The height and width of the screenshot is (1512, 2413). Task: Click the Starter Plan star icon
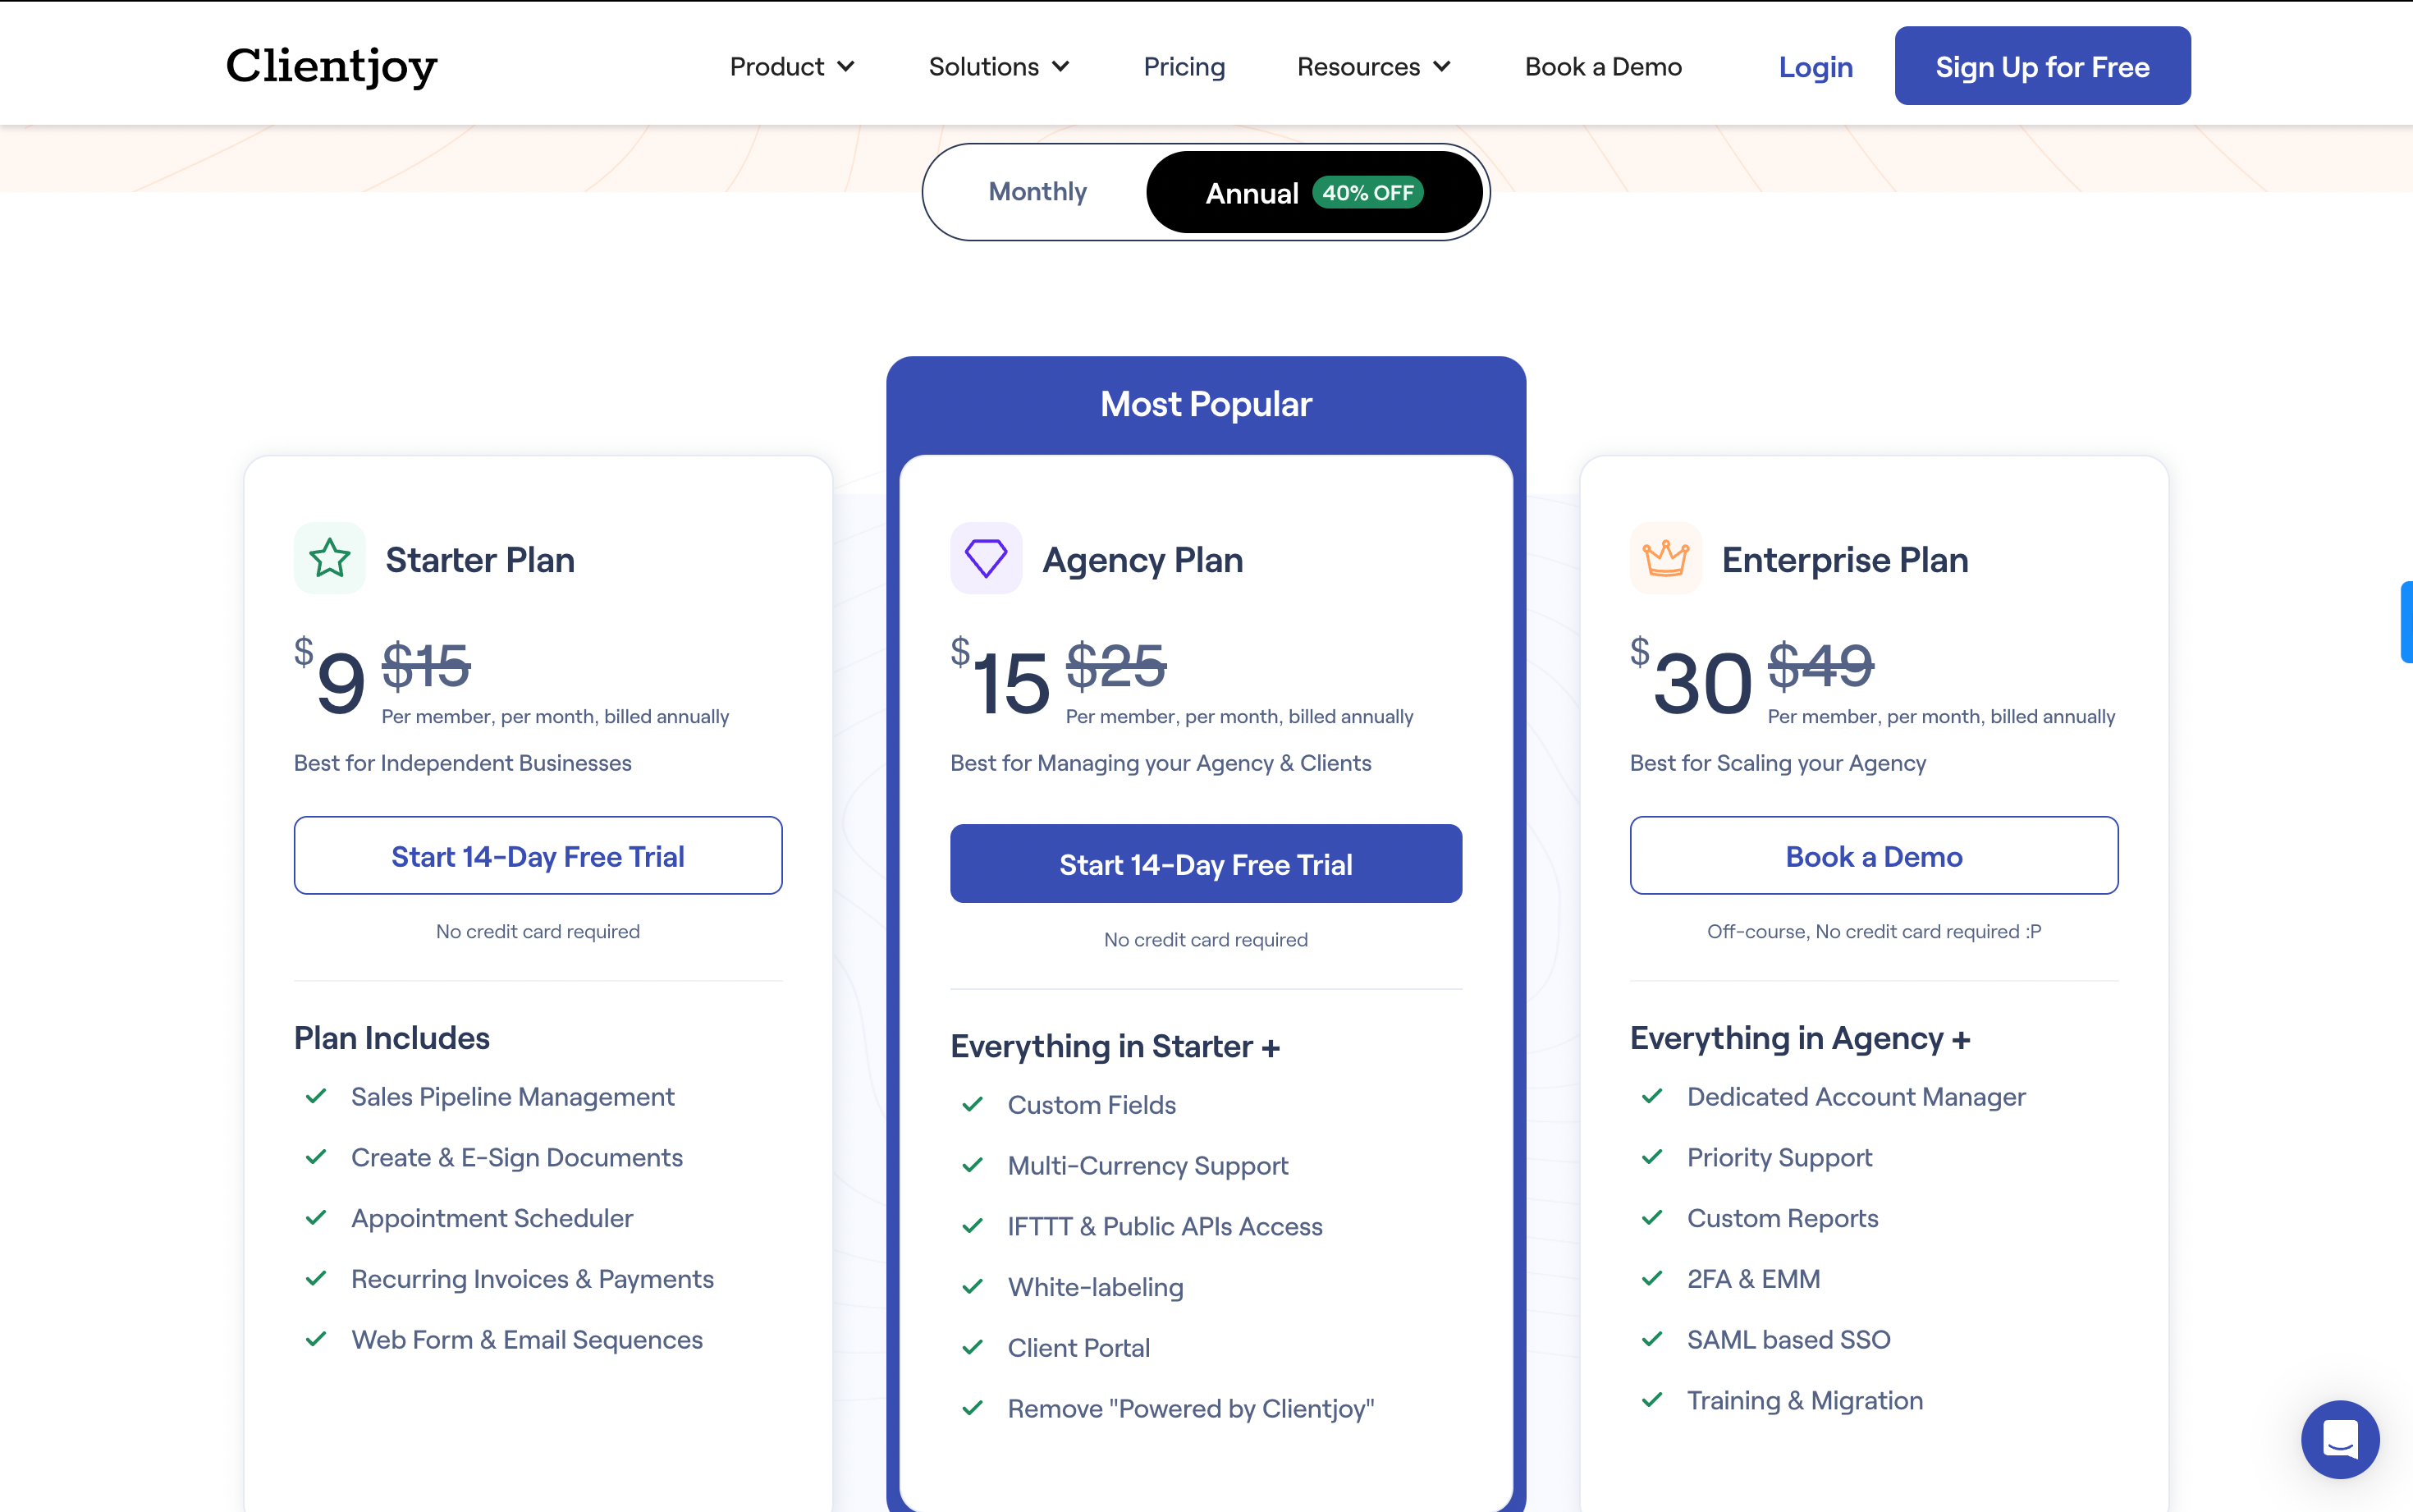[x=329, y=558]
